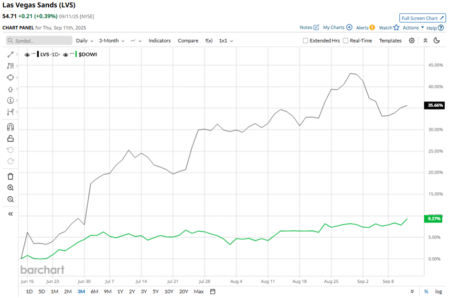Open the Indicators menu

point(160,41)
